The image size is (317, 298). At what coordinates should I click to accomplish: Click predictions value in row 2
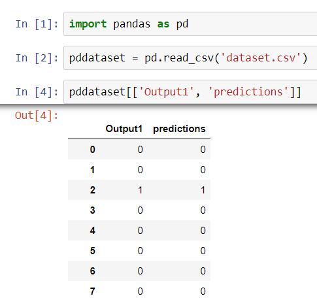coord(203,190)
